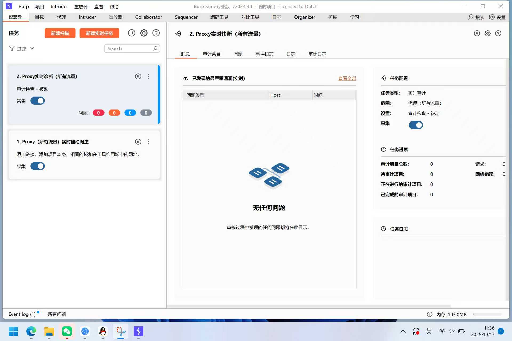Open the 查看全部 link
This screenshot has width=512, height=341.
(347, 78)
